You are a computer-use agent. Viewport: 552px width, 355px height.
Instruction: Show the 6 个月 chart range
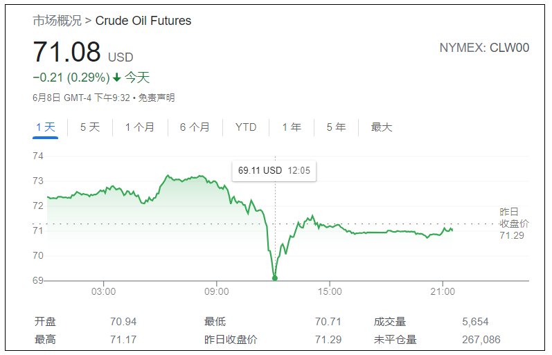click(x=195, y=127)
